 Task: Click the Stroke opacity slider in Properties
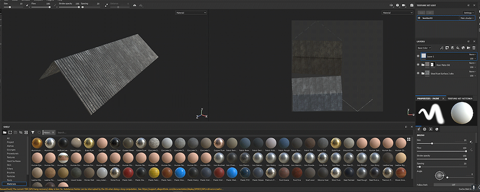tap(441, 159)
